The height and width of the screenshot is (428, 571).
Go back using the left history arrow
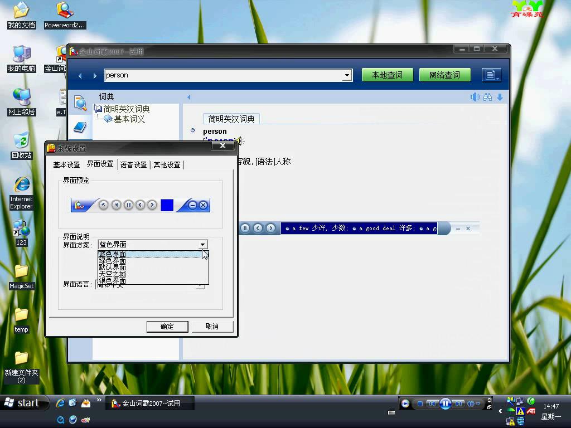(80, 76)
